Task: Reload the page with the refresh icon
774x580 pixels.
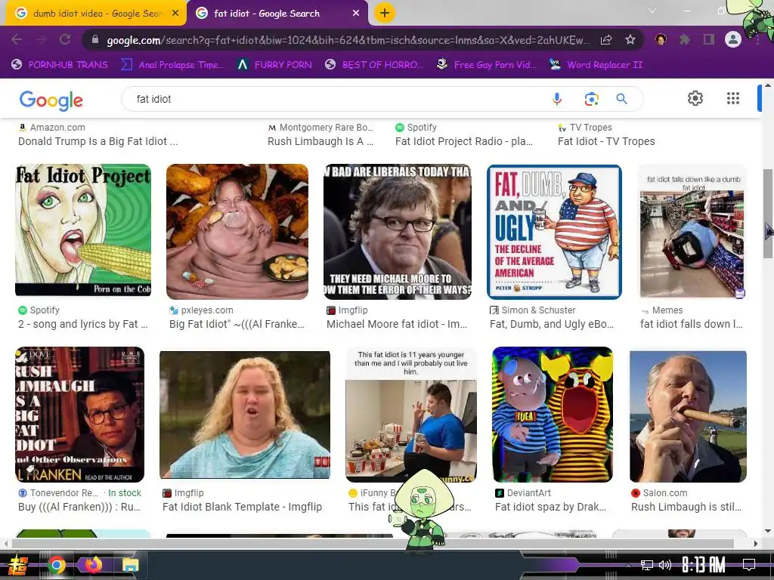Action: click(65, 39)
